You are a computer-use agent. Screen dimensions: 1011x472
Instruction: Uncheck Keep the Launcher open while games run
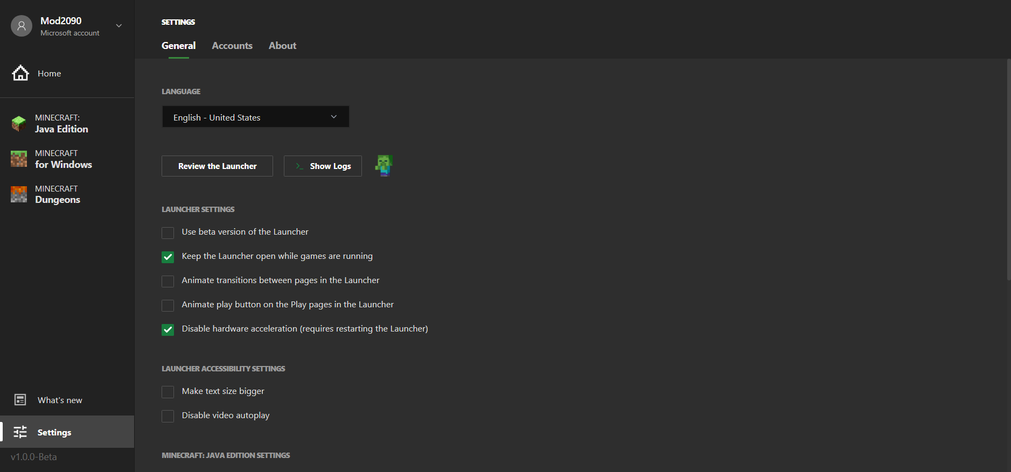click(x=168, y=257)
